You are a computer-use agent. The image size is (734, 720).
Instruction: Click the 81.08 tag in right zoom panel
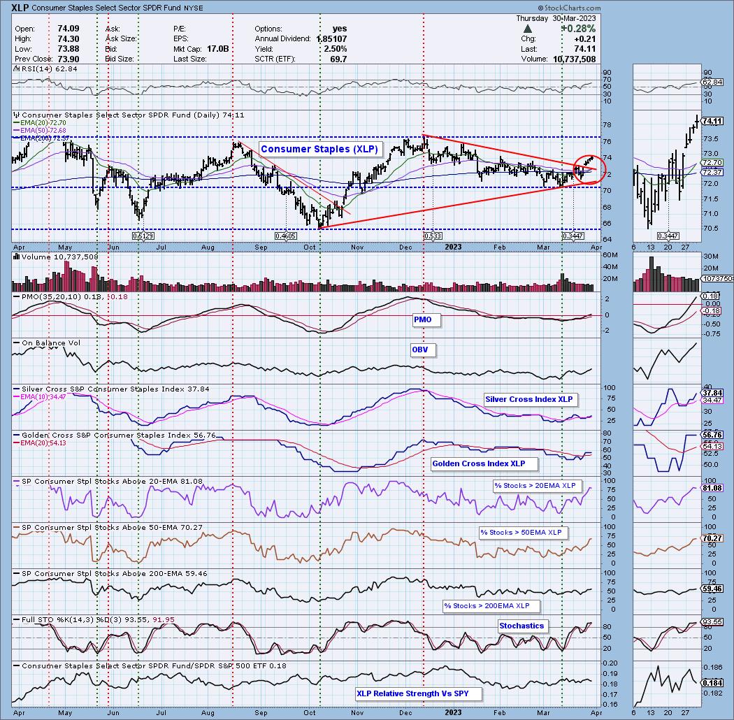[x=712, y=488]
